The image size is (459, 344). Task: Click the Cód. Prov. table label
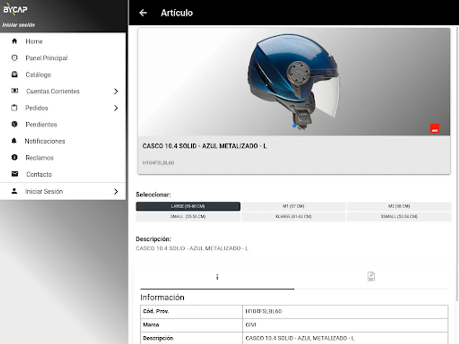(156, 312)
